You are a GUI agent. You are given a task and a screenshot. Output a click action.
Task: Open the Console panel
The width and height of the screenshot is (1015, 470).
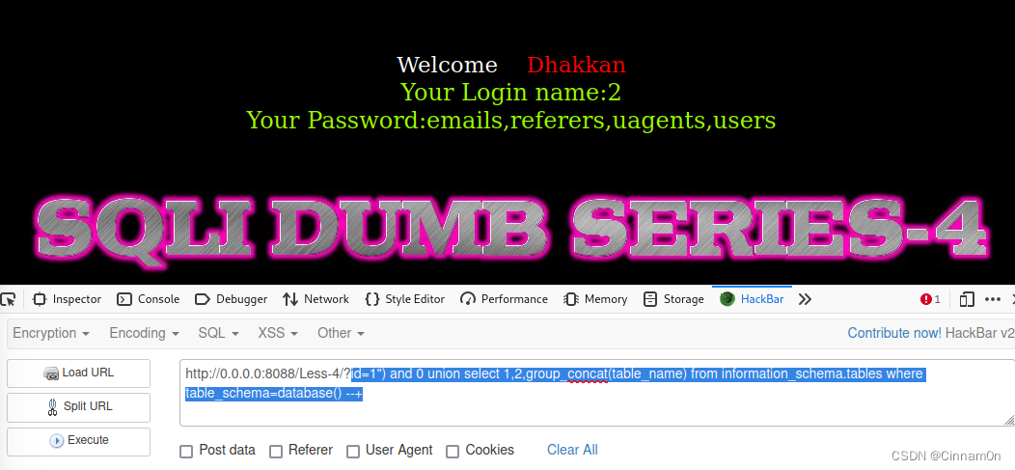[x=149, y=299]
